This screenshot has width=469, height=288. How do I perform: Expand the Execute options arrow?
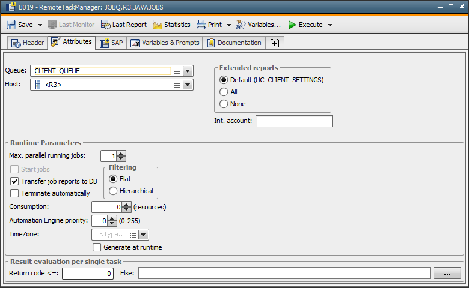click(x=330, y=25)
